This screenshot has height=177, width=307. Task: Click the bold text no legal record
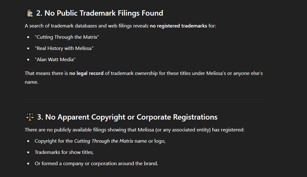[86, 73]
